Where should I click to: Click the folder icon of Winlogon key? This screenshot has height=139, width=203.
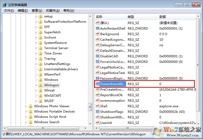pos(40,85)
